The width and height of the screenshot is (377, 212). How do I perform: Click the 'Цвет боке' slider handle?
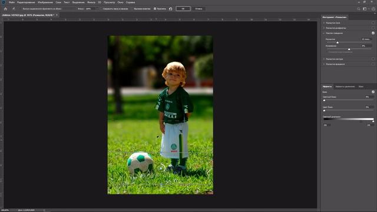[x=324, y=110]
